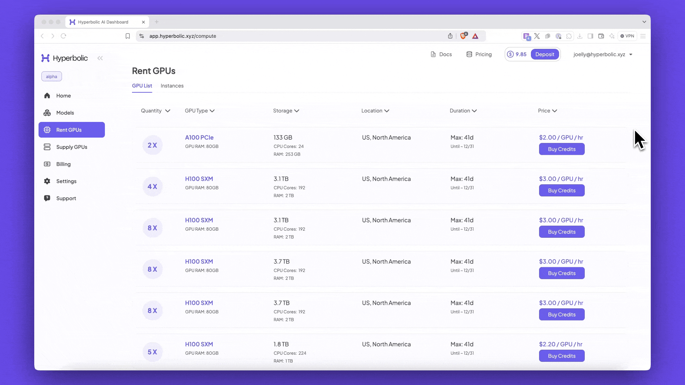Click the Models cubes icon
685x385 pixels.
[x=47, y=113]
